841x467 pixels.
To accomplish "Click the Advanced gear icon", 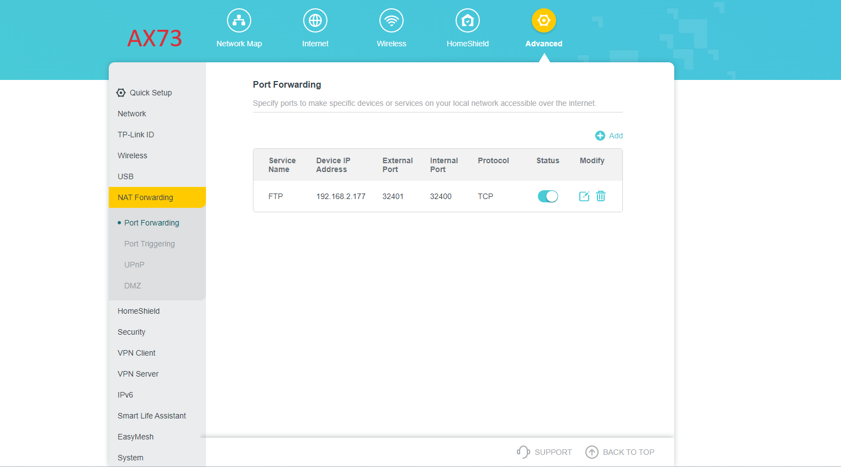I will (544, 20).
